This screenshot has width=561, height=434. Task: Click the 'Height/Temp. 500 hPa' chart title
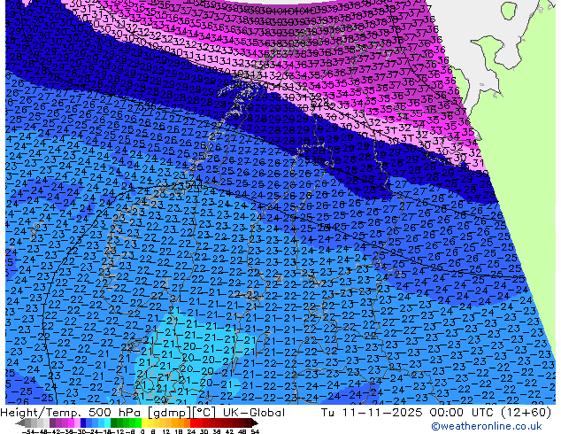coord(72,412)
